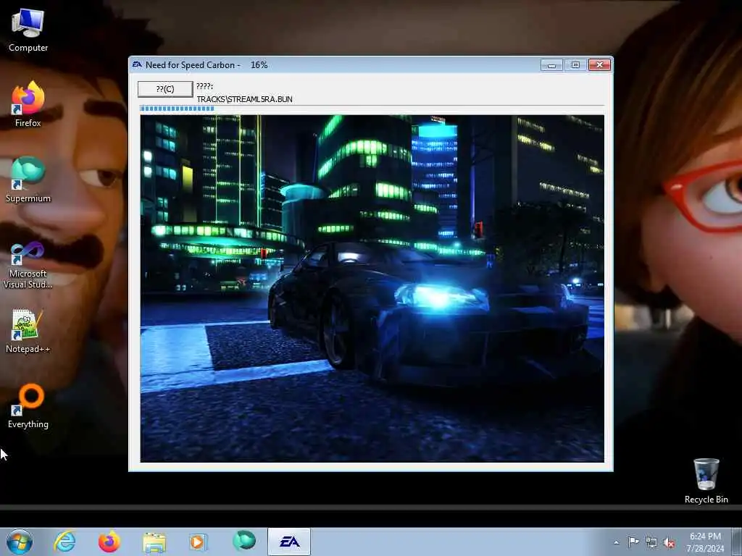Select the Recycle Bin desktop icon

[x=706, y=481]
